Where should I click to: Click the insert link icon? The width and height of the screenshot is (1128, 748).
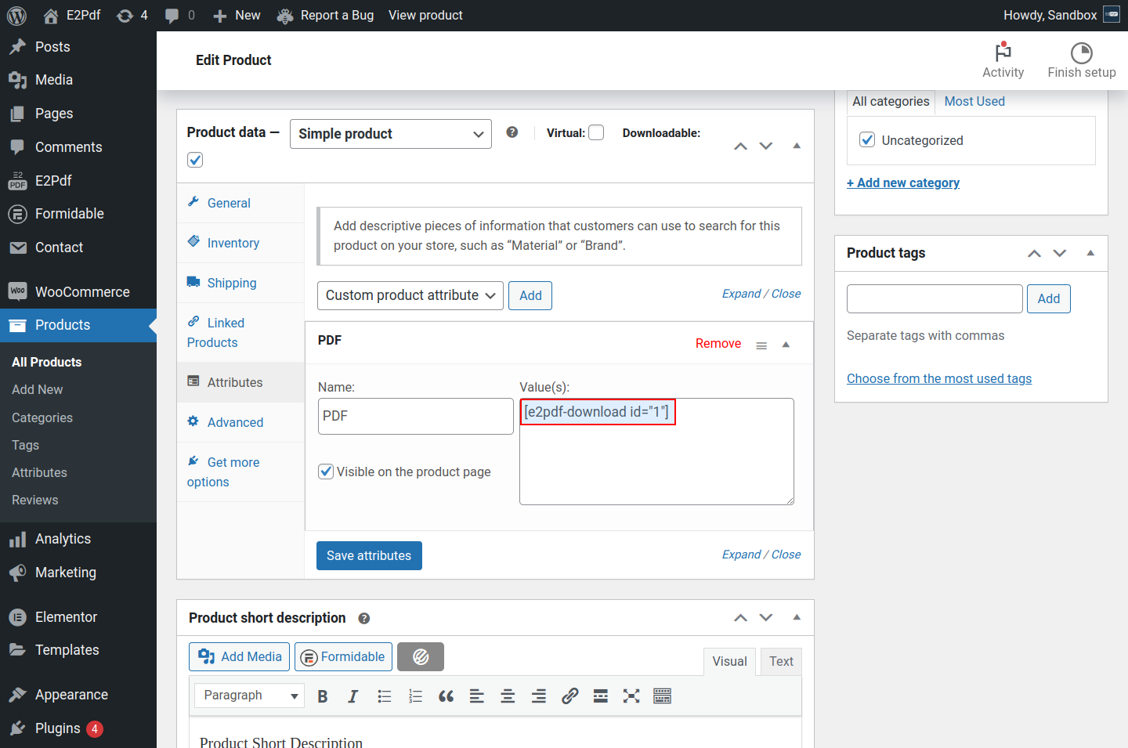click(569, 696)
